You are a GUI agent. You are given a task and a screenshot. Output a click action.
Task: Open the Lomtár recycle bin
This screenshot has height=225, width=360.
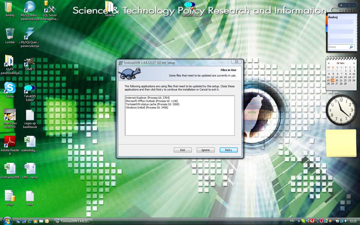(10, 36)
